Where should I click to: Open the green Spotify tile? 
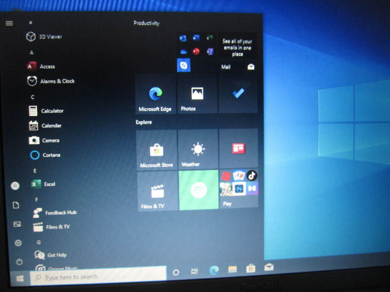[x=198, y=190]
